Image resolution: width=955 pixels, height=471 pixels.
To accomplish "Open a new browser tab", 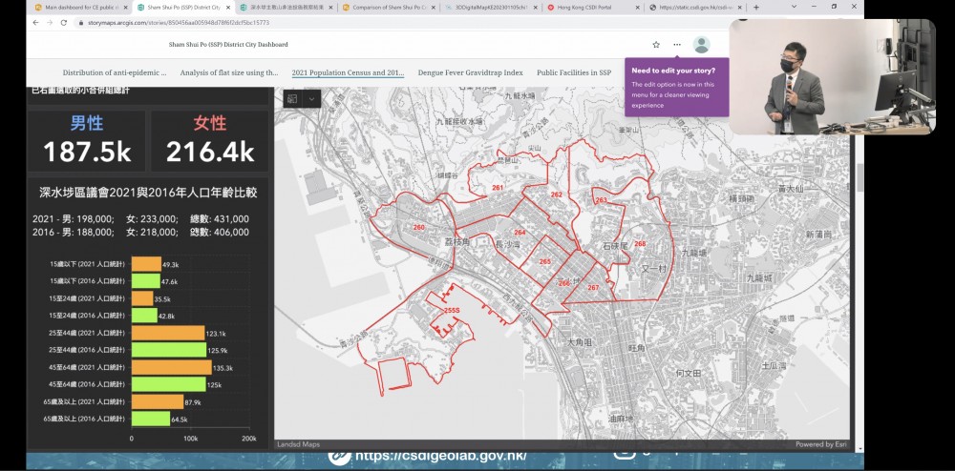I will 756,7.
